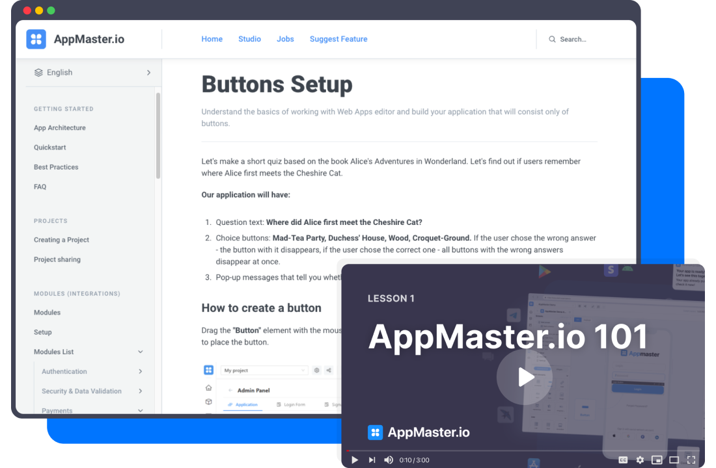Viewport: 716px width, 468px height.
Task: Click the AppMaster.io logo icon
Action: click(36, 39)
